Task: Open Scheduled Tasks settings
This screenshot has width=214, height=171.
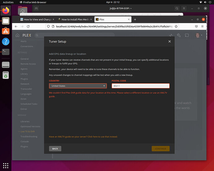Action: (29, 104)
